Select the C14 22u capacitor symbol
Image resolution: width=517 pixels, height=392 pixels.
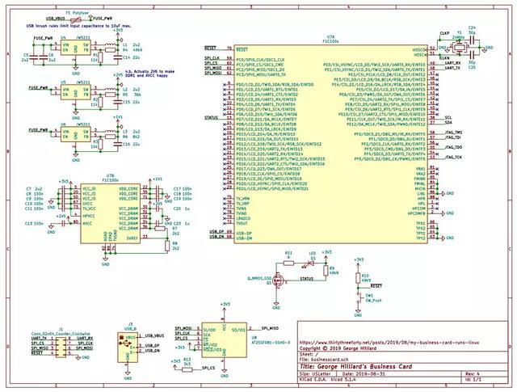(x=117, y=57)
